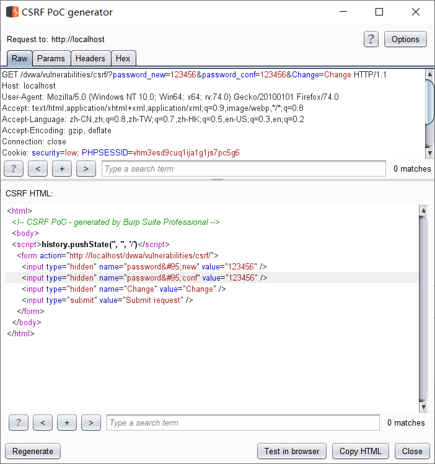
Task: Click the GET request line
Action: pyautogui.click(x=194, y=74)
